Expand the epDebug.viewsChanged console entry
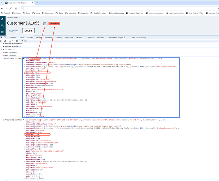 coord(4,43)
